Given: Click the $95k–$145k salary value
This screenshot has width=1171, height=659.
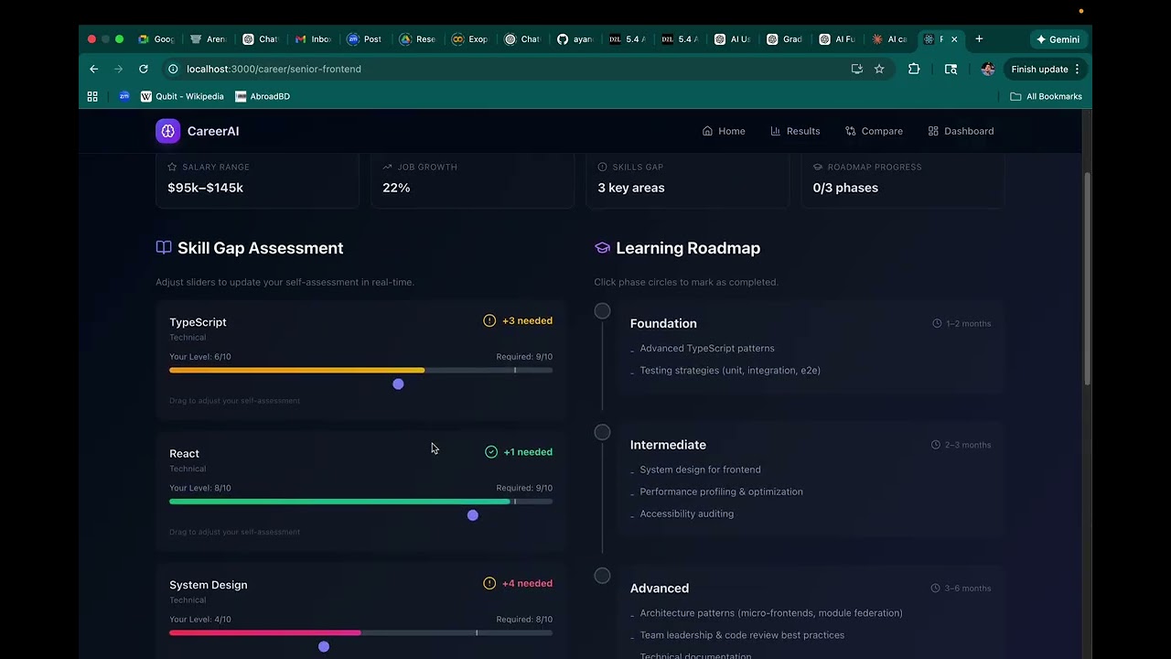Looking at the screenshot, I should click(205, 188).
